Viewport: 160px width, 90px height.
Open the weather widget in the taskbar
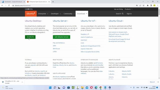[x=7, y=87]
